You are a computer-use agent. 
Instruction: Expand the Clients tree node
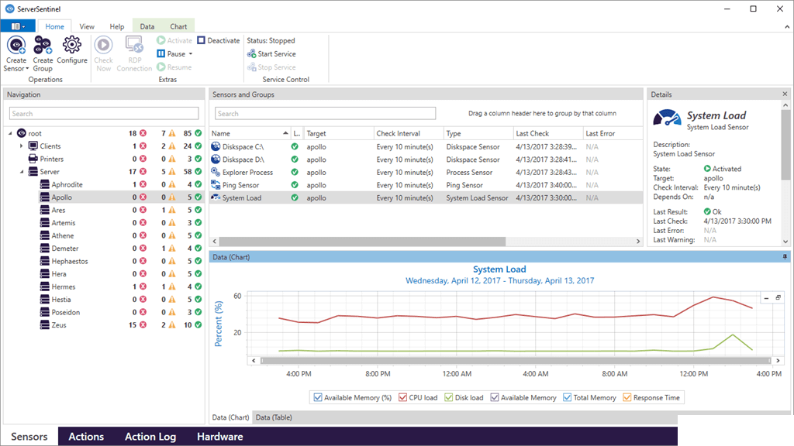tap(21, 146)
